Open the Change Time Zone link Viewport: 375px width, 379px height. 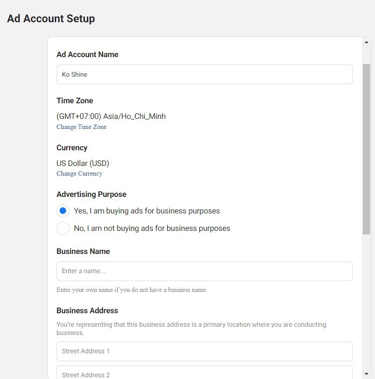point(81,127)
